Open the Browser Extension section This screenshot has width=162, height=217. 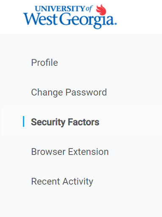70,152
